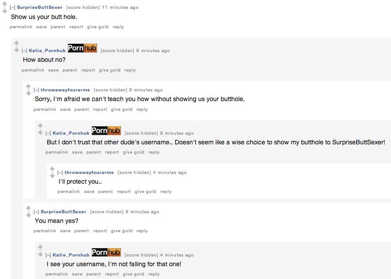Upvote the "I'll protect you.." comment

[52, 169]
